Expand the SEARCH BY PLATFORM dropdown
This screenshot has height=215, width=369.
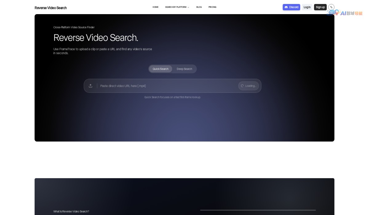coord(177,7)
